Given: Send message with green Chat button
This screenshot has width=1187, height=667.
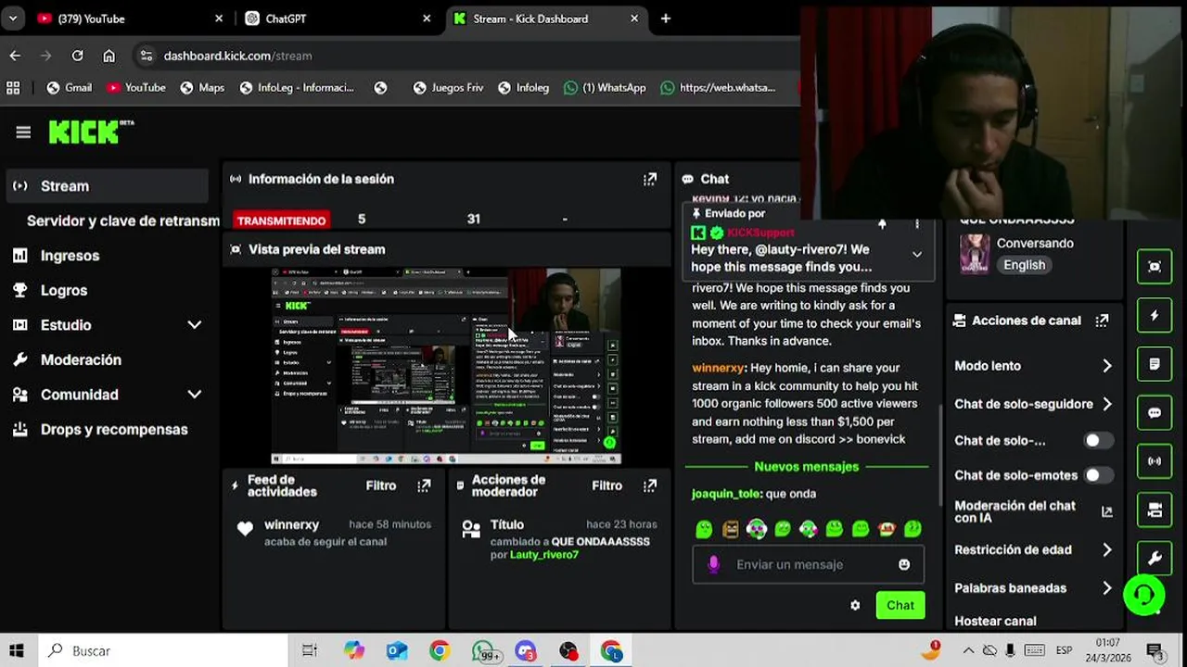Looking at the screenshot, I should coord(900,605).
